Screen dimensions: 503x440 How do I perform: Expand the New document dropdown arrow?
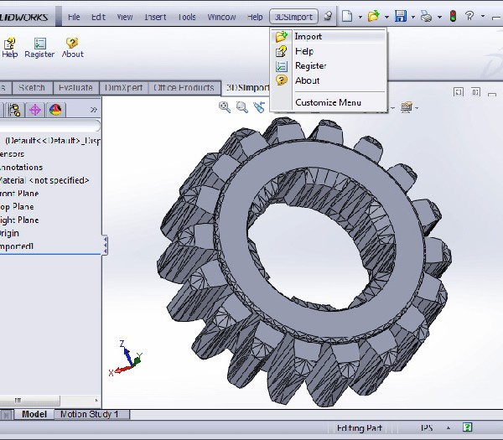point(360,17)
